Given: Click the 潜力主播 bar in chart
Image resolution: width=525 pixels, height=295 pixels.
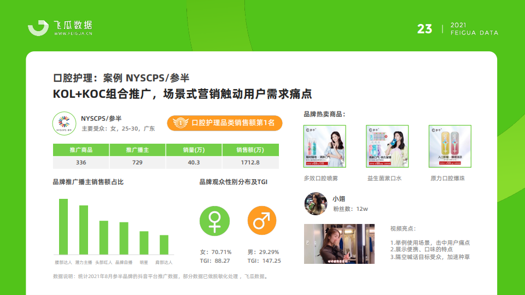Looking at the screenshot, I should tap(84, 230).
